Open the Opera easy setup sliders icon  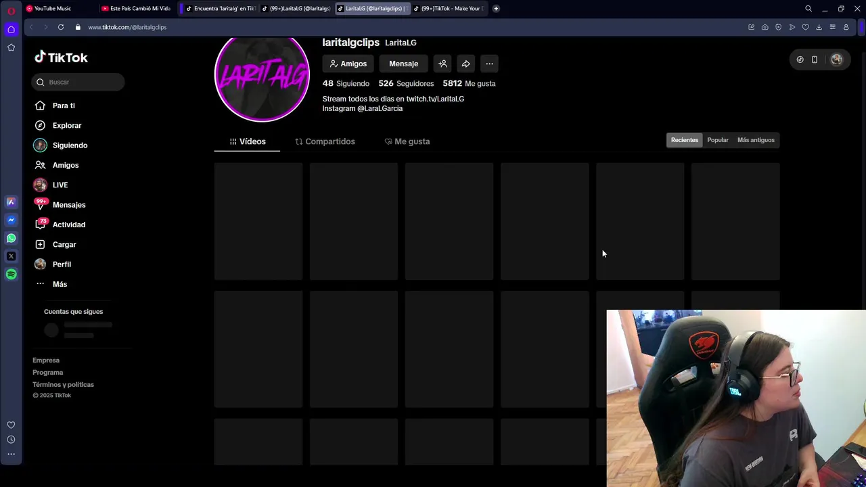click(x=832, y=27)
